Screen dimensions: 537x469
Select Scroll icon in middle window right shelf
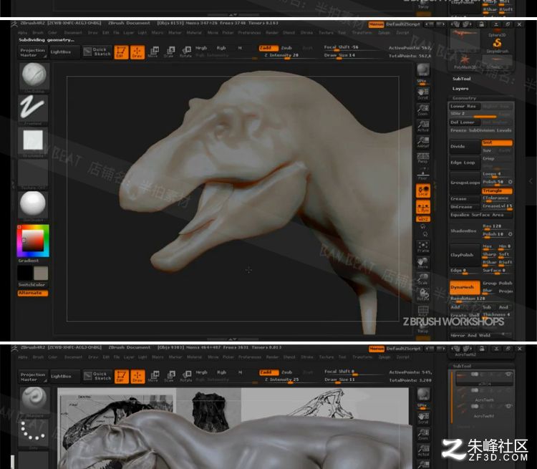[x=423, y=94]
